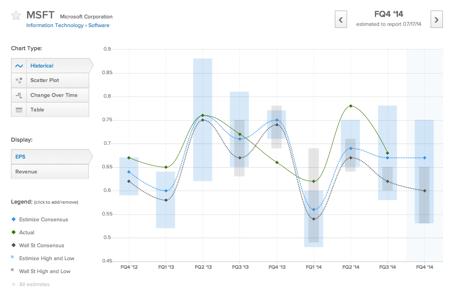Click the FQ3 '13 axis label

point(240,267)
